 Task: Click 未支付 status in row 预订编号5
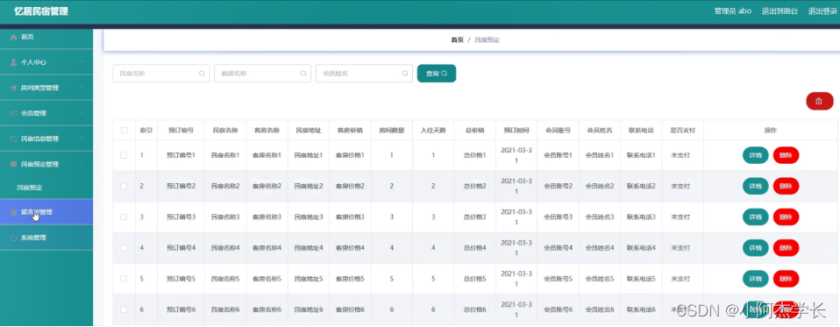pyautogui.click(x=680, y=279)
